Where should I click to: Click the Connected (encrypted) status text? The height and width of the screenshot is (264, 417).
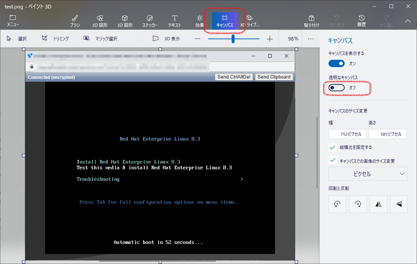pos(51,77)
